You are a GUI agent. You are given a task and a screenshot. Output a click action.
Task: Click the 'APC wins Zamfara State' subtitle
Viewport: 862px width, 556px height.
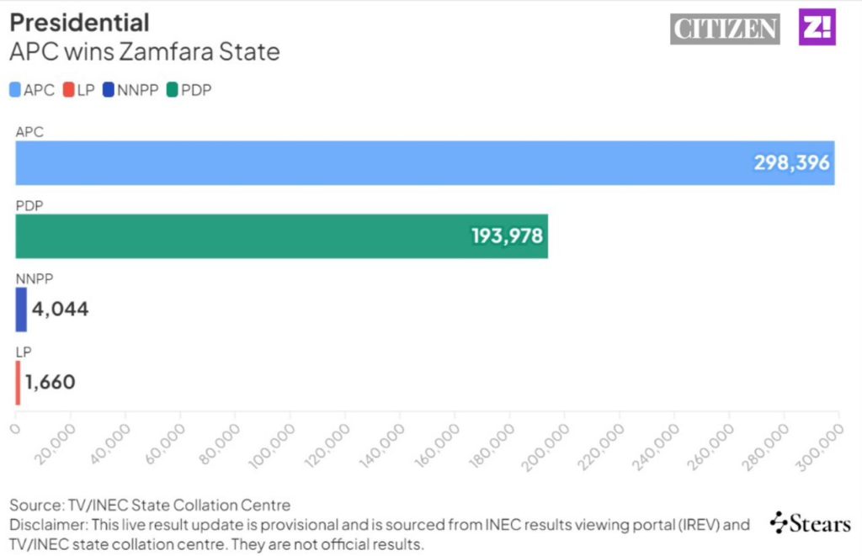point(144,52)
